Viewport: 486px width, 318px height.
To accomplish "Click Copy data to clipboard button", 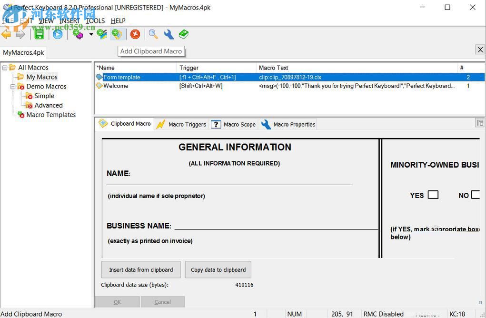I will (218, 269).
